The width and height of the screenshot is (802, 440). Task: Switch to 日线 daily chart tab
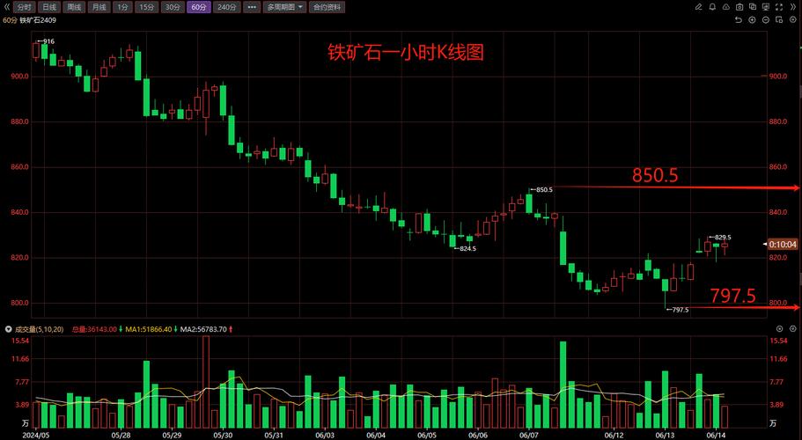point(49,7)
